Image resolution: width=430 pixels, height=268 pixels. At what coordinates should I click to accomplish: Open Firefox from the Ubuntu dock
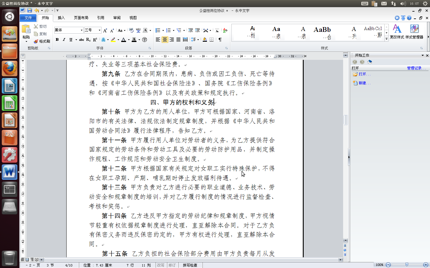10,69
